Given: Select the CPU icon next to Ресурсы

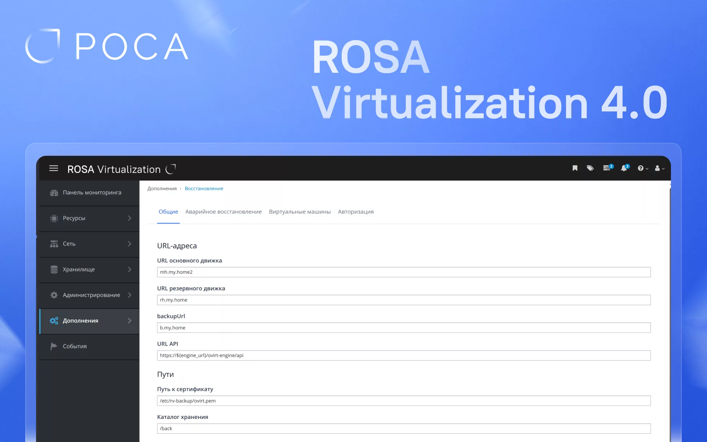Looking at the screenshot, I should (54, 218).
